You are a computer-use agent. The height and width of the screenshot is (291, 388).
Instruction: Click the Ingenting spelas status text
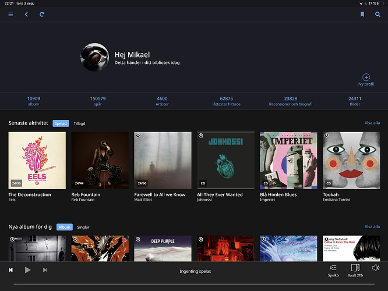(x=195, y=271)
